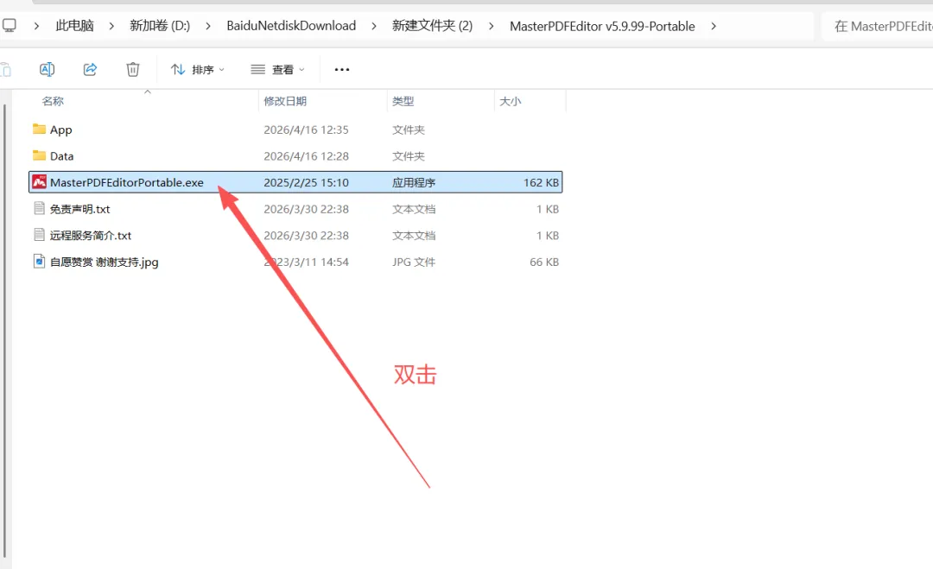Image resolution: width=933 pixels, height=569 pixels.
Task: Click the delete trash icon
Action: point(133,70)
